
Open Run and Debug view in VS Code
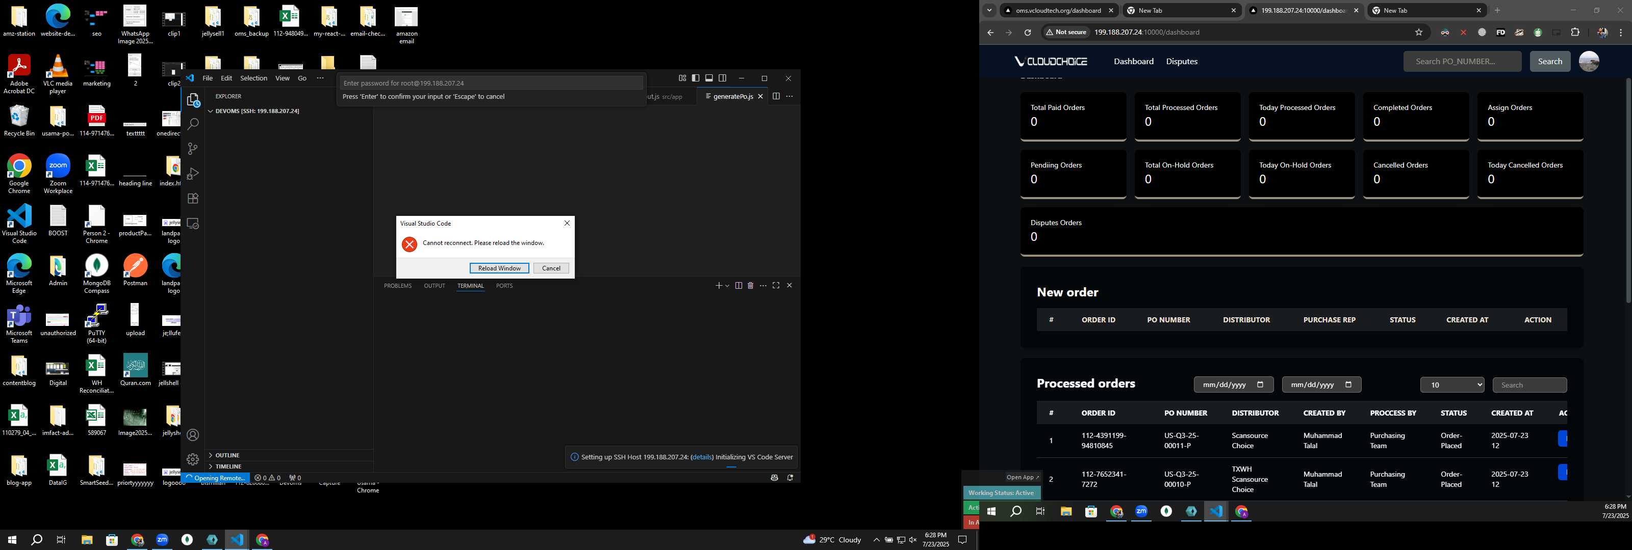click(193, 174)
